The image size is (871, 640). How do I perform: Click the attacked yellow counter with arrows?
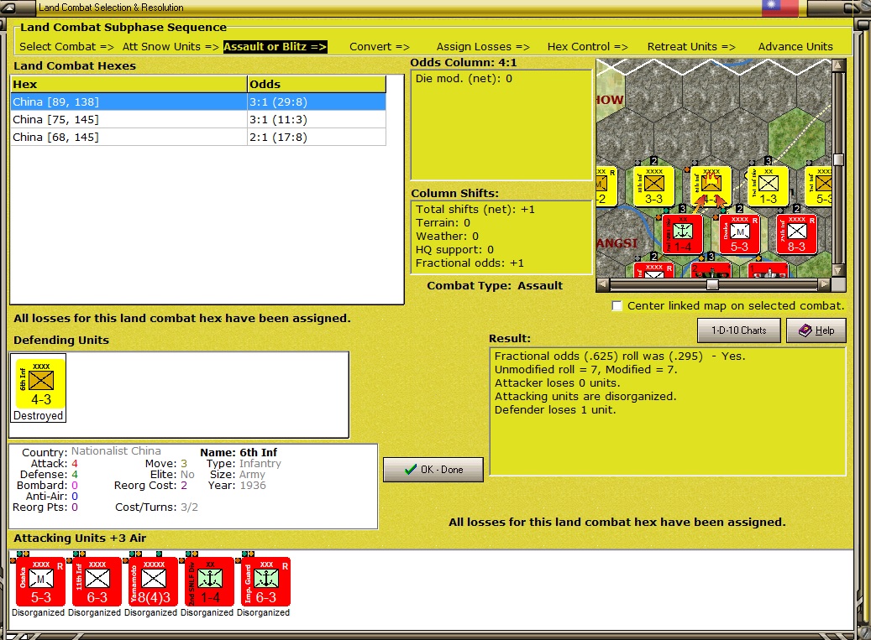coord(711,187)
